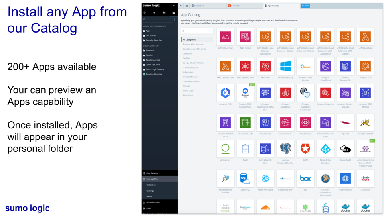This screenshot has height=218, width=386.
Task: Select the Auth0 app icon
Action: coord(305,149)
